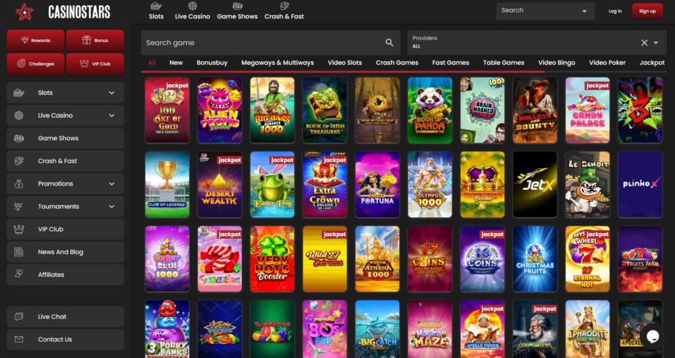Open Slots from the top navigation
This screenshot has height=358, width=675.
coord(156,11)
